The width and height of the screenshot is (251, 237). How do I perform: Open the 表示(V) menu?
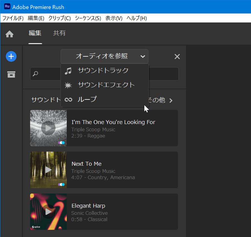click(x=114, y=18)
